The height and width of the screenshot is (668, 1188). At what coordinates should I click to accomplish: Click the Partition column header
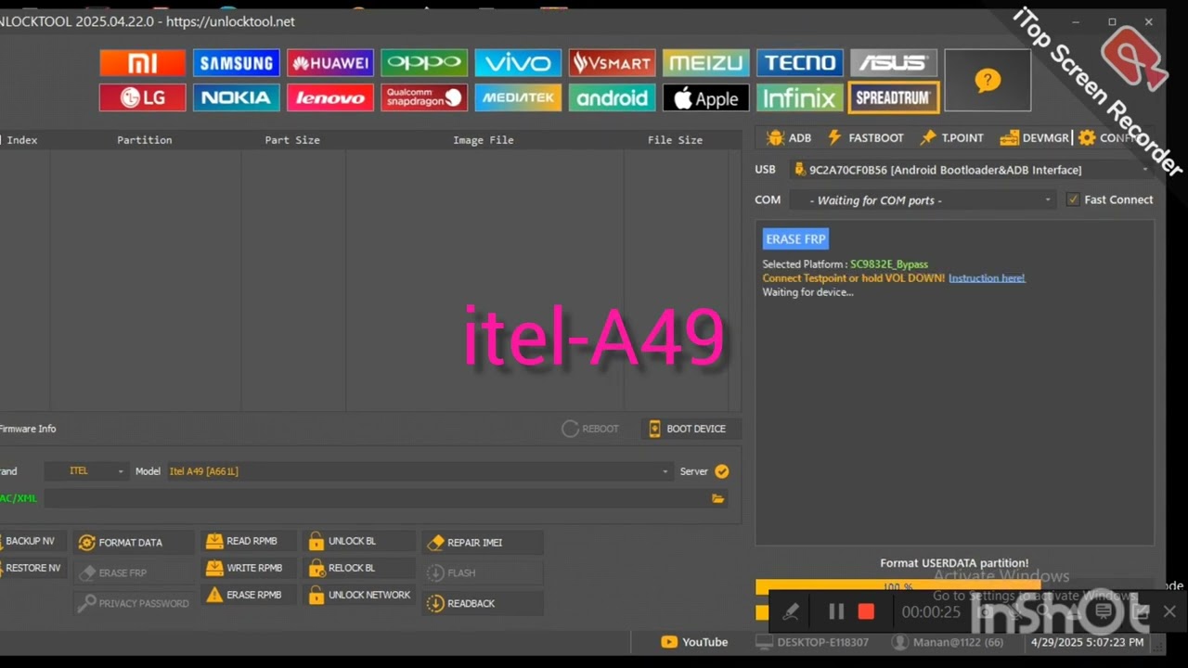coord(145,140)
